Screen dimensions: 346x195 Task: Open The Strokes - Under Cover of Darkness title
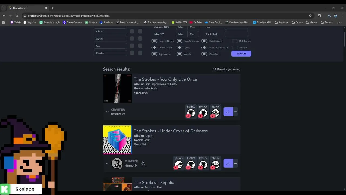coord(171,131)
